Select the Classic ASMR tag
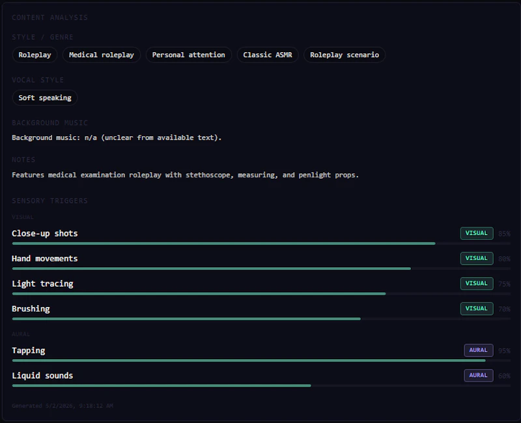521x423 pixels. tap(268, 55)
